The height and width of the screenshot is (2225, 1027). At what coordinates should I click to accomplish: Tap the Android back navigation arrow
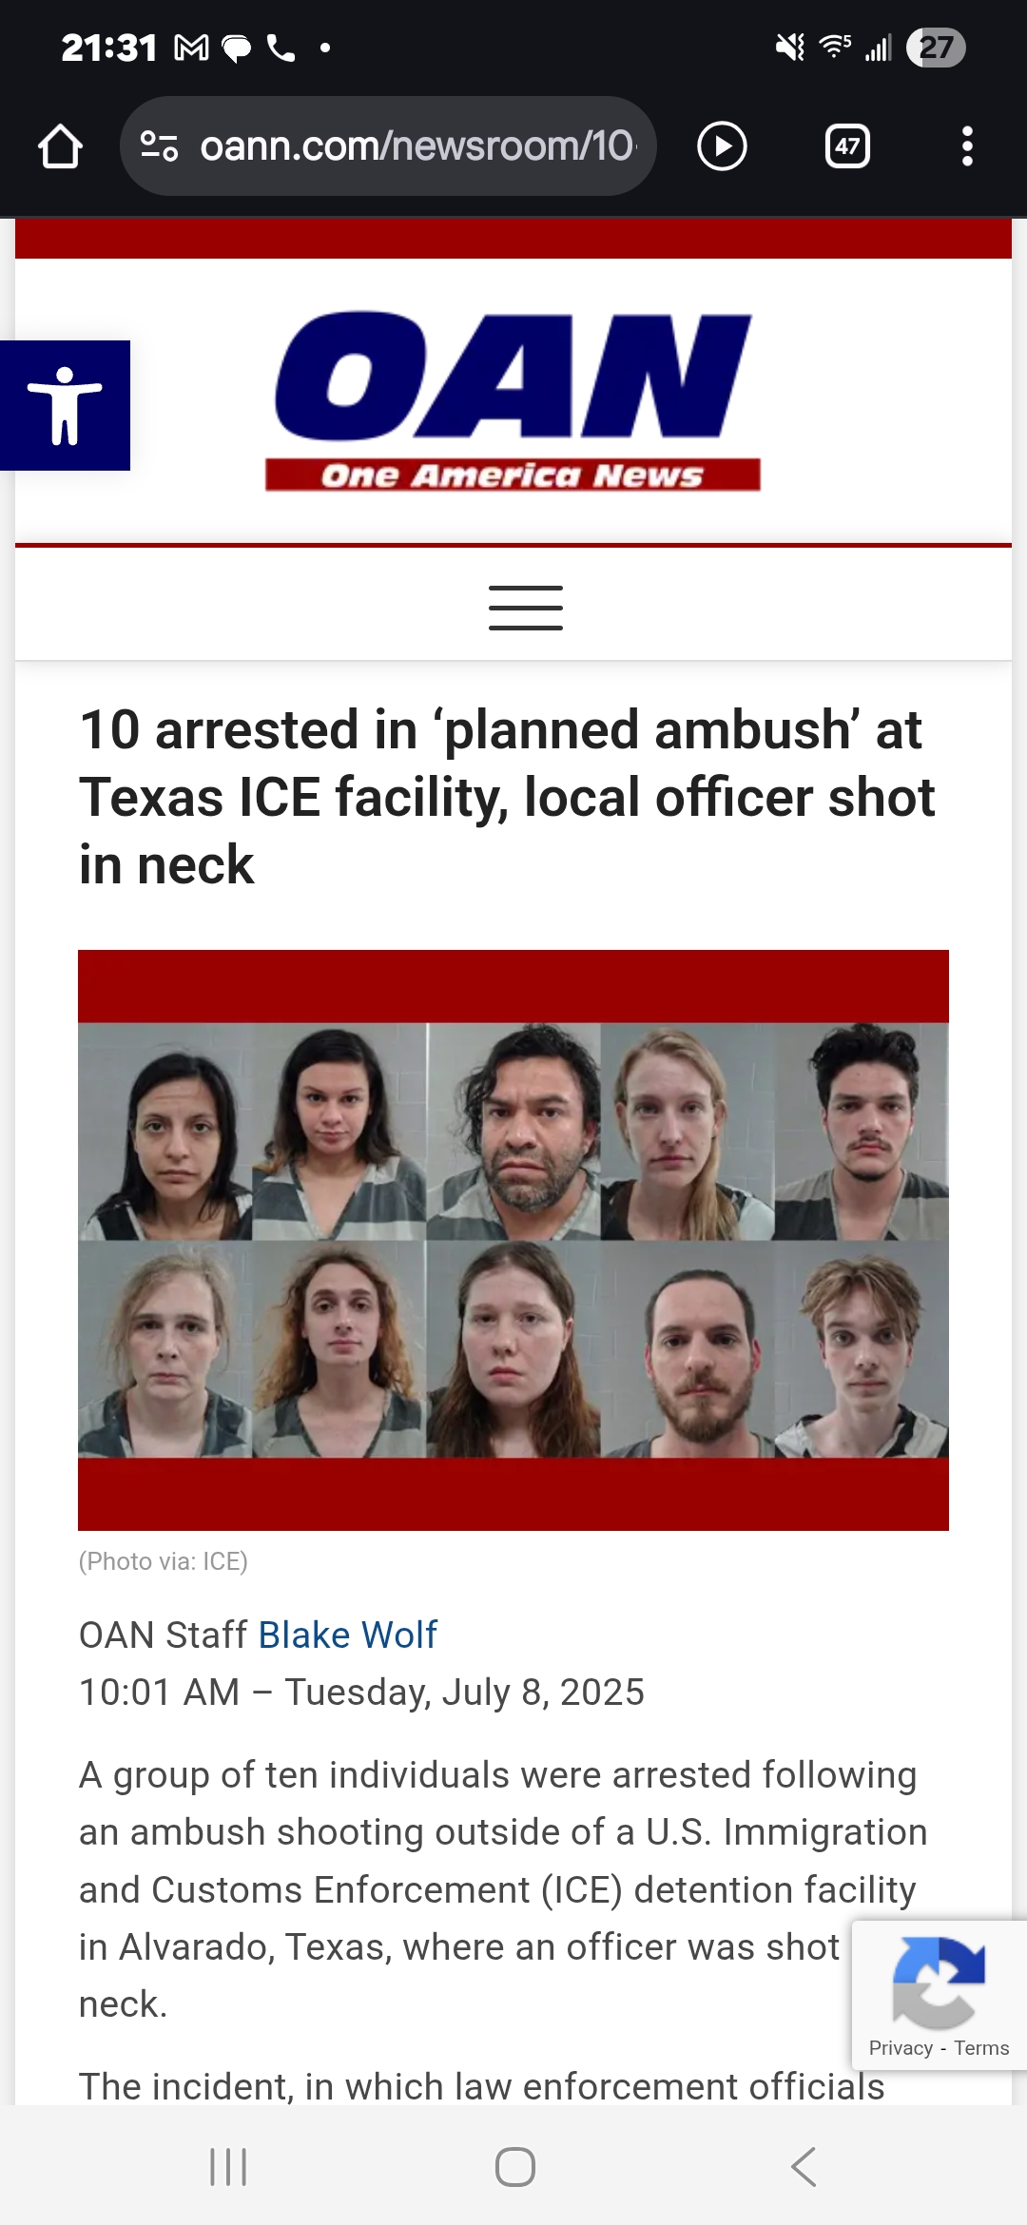coord(804,2167)
